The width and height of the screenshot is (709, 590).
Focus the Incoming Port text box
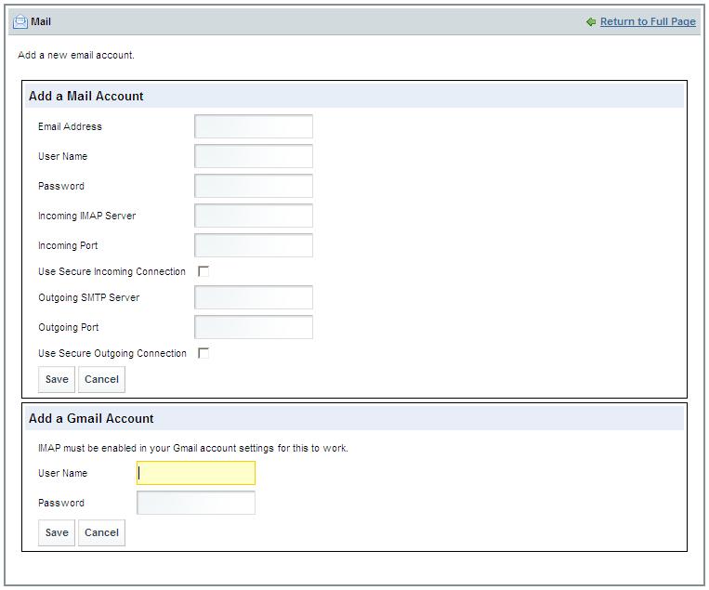tap(254, 245)
